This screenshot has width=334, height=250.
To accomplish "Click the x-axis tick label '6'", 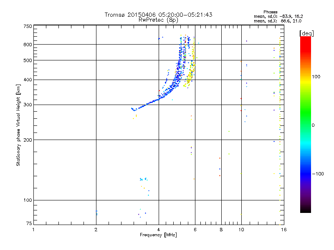I will pos(195,230).
